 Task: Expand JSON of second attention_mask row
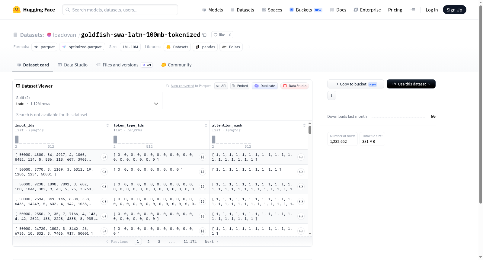(301, 172)
